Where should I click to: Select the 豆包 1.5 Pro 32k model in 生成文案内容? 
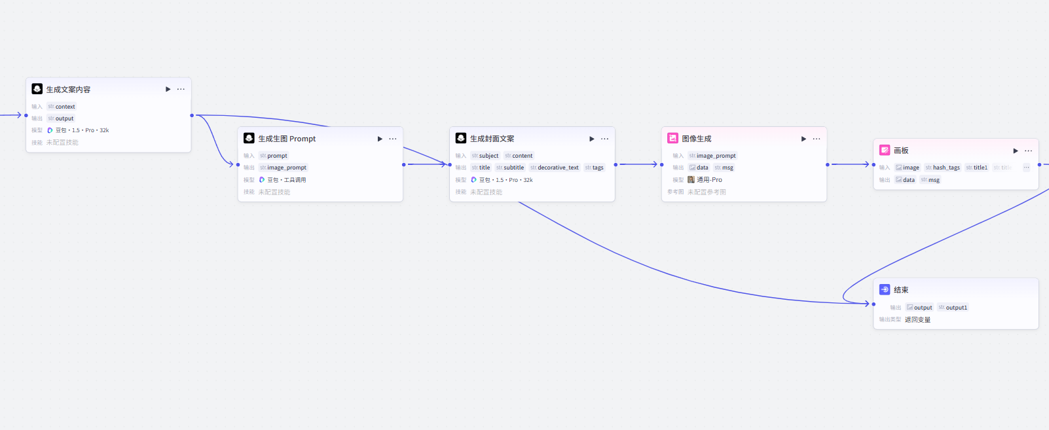point(81,130)
